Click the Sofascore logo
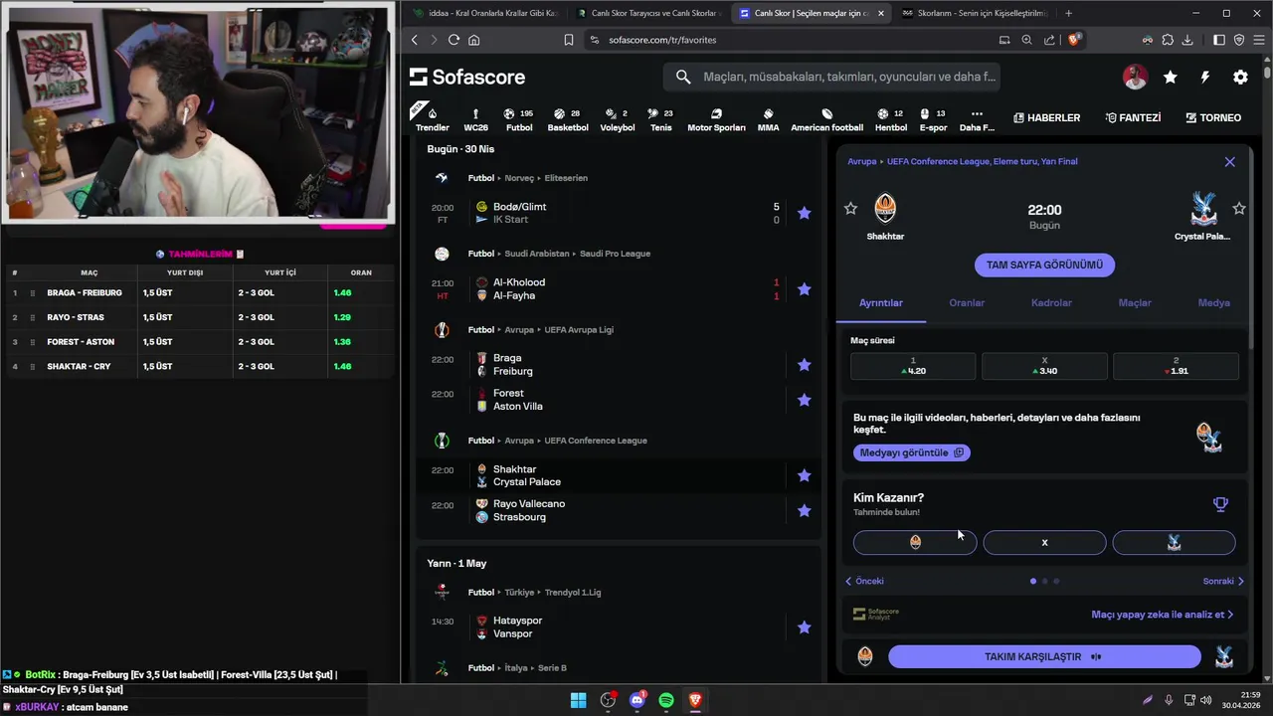The width and height of the screenshot is (1273, 716). [x=466, y=77]
